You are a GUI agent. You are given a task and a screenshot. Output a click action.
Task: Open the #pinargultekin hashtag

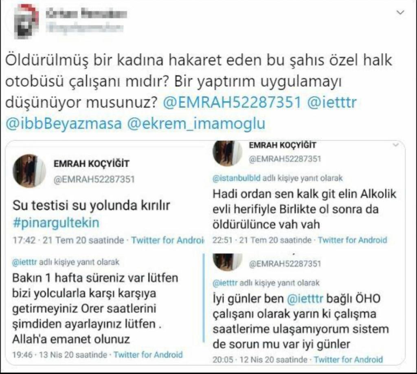point(56,223)
